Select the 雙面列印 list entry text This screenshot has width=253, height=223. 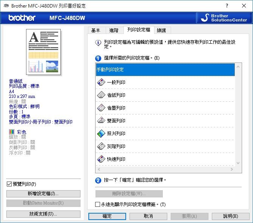click(x=116, y=121)
